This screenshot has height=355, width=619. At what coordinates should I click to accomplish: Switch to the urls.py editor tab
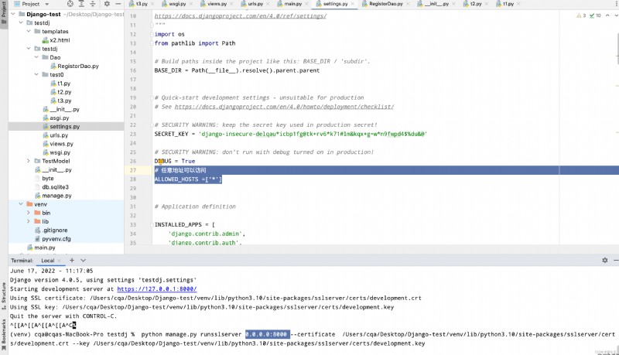coord(255,4)
